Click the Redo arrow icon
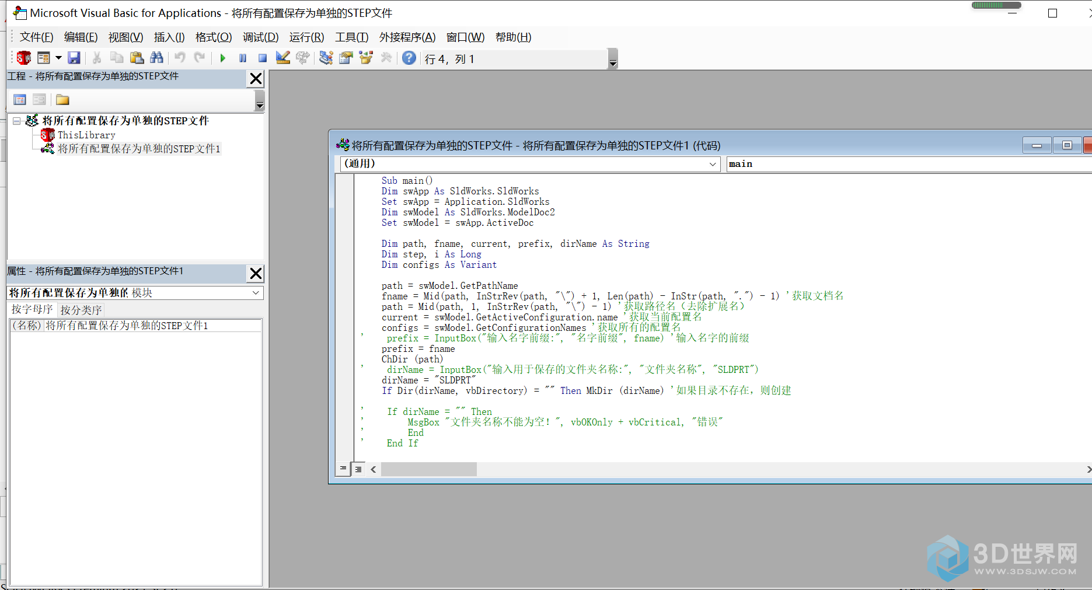Image resolution: width=1092 pixels, height=590 pixels. point(200,58)
